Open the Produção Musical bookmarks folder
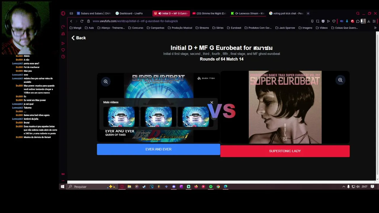Viewport: 379px width, 213px height. click(180, 28)
